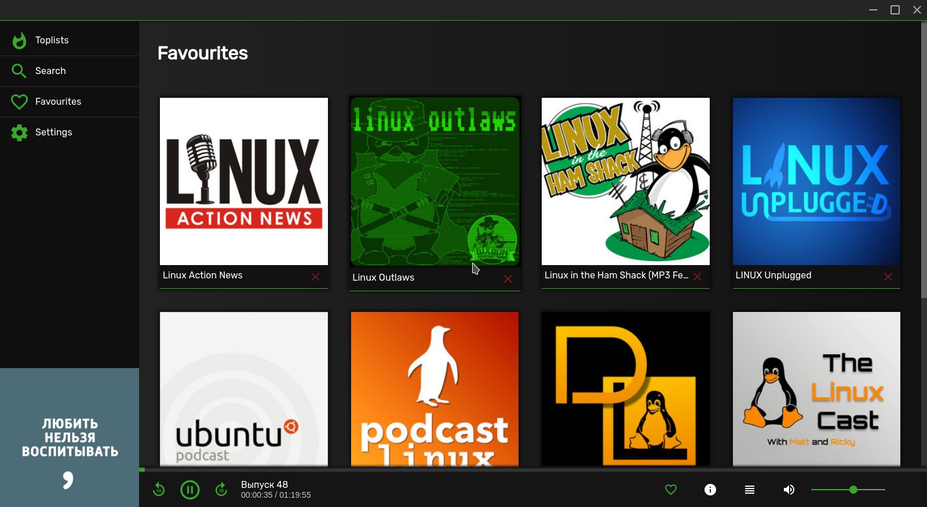The image size is (927, 507).
Task: Open the playlist queue icon
Action: [750, 490]
